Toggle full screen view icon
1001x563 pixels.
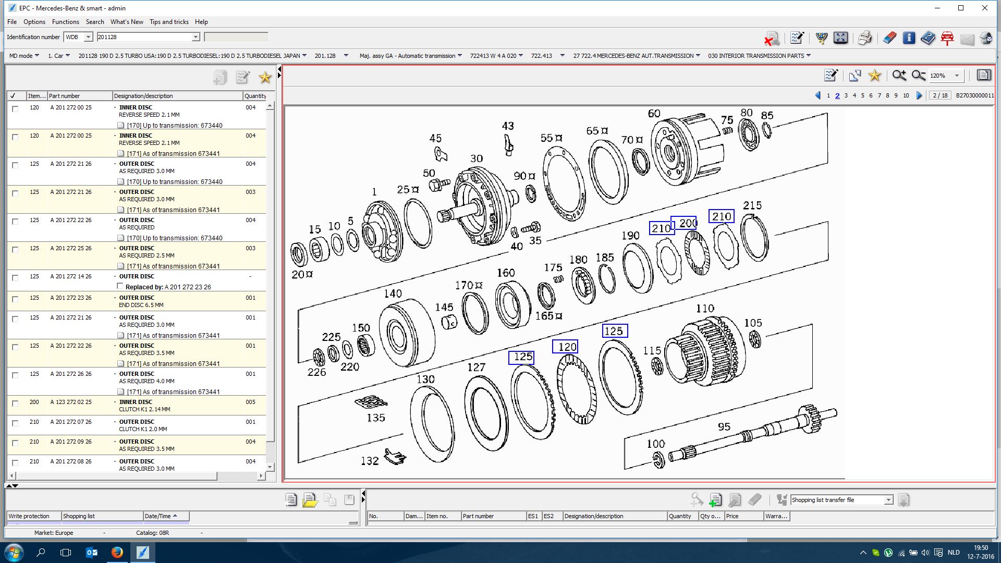pyautogui.click(x=840, y=38)
